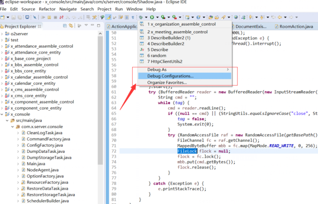The image size is (318, 204).
Task: Select NodeAgent.java in Project Explorer
Action: (43, 170)
